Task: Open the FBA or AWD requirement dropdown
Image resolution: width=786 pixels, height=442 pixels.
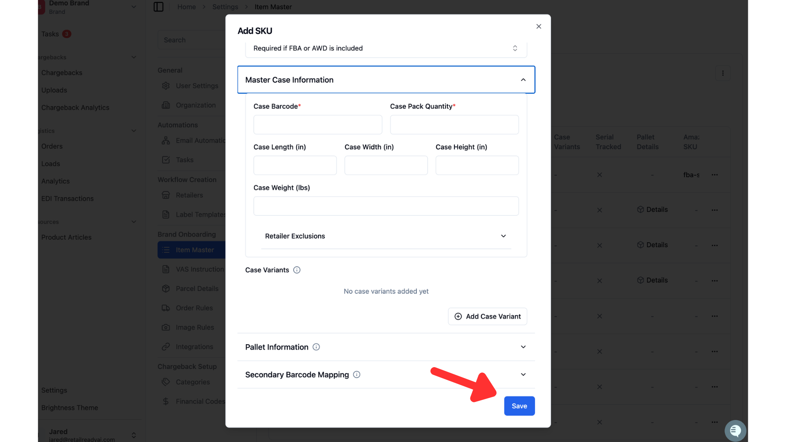Action: [386, 48]
